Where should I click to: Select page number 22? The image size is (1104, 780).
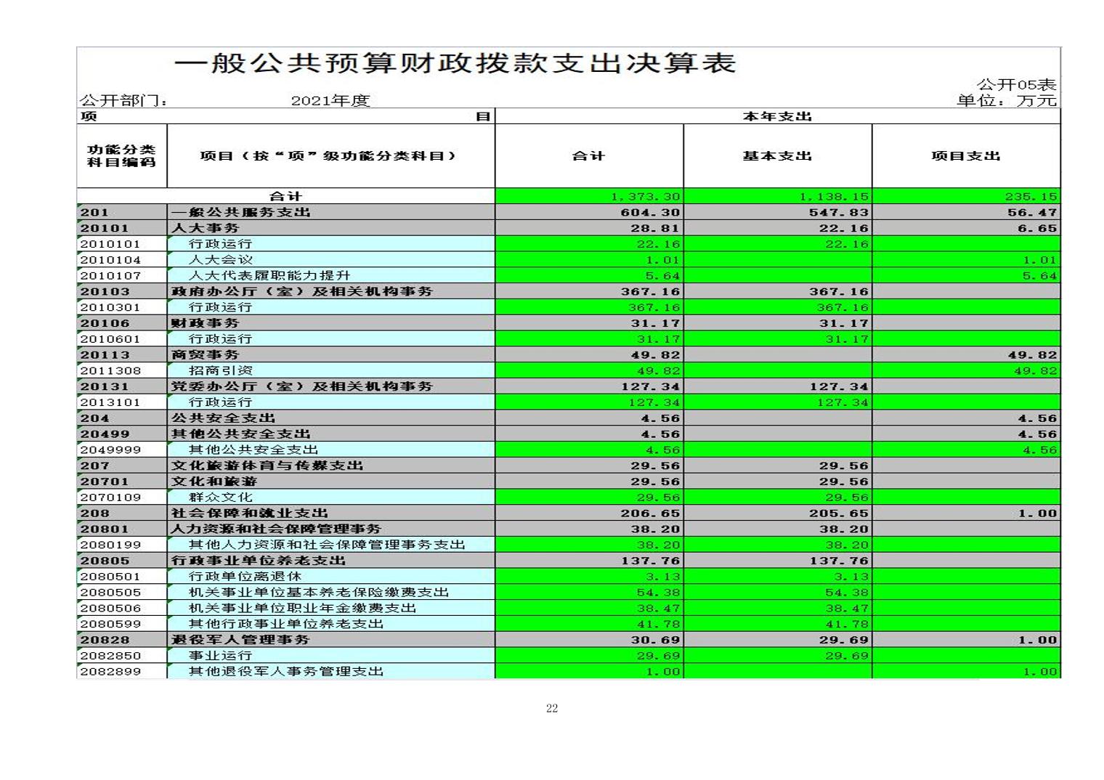tap(552, 709)
